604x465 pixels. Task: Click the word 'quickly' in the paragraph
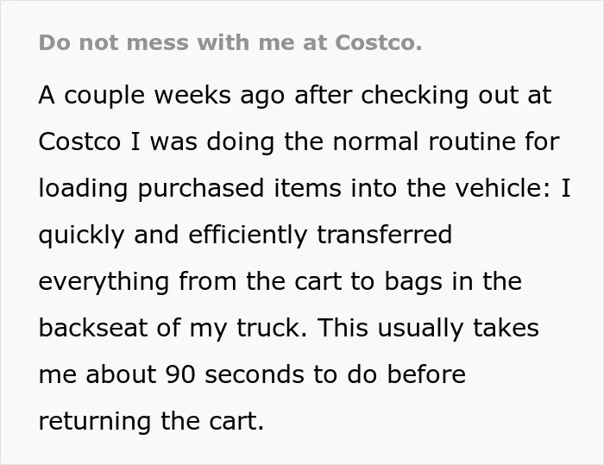[82, 236]
